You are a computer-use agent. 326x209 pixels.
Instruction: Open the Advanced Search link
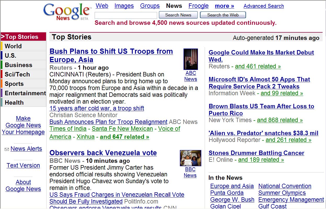point(264,6)
